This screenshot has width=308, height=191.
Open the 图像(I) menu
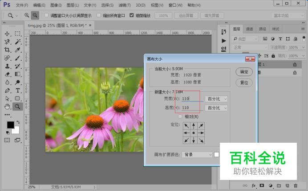pos(56,5)
